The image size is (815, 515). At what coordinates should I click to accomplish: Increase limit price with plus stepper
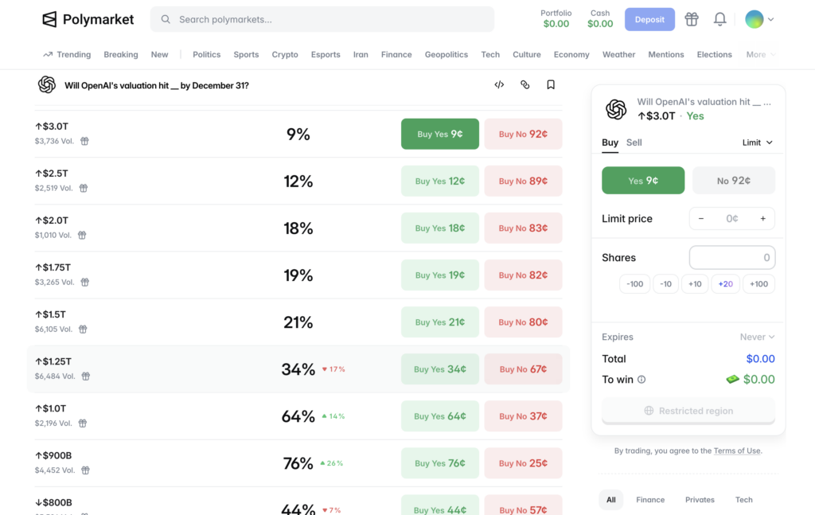tap(762, 219)
